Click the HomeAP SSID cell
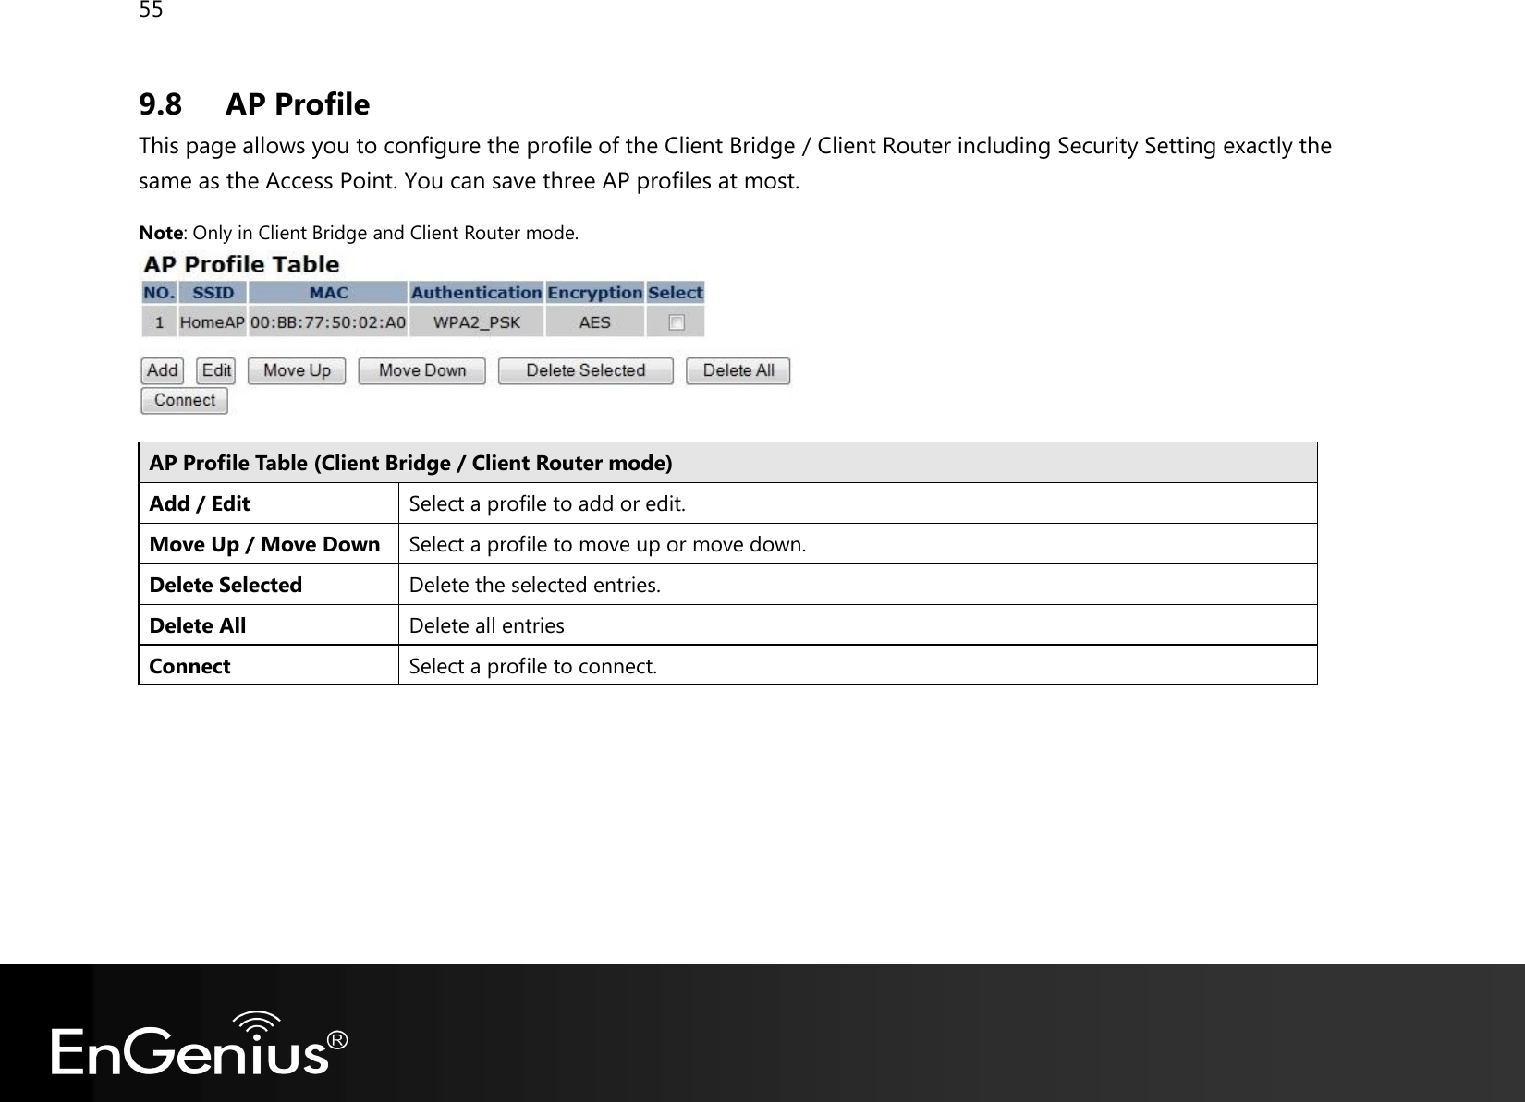 click(213, 322)
